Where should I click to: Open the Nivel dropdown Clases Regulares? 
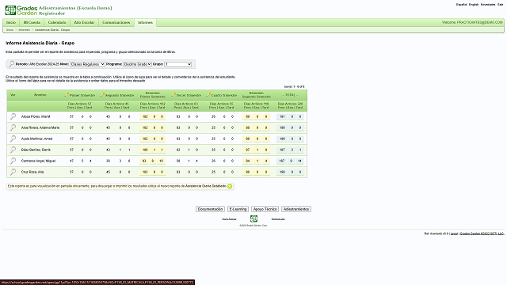(87, 64)
